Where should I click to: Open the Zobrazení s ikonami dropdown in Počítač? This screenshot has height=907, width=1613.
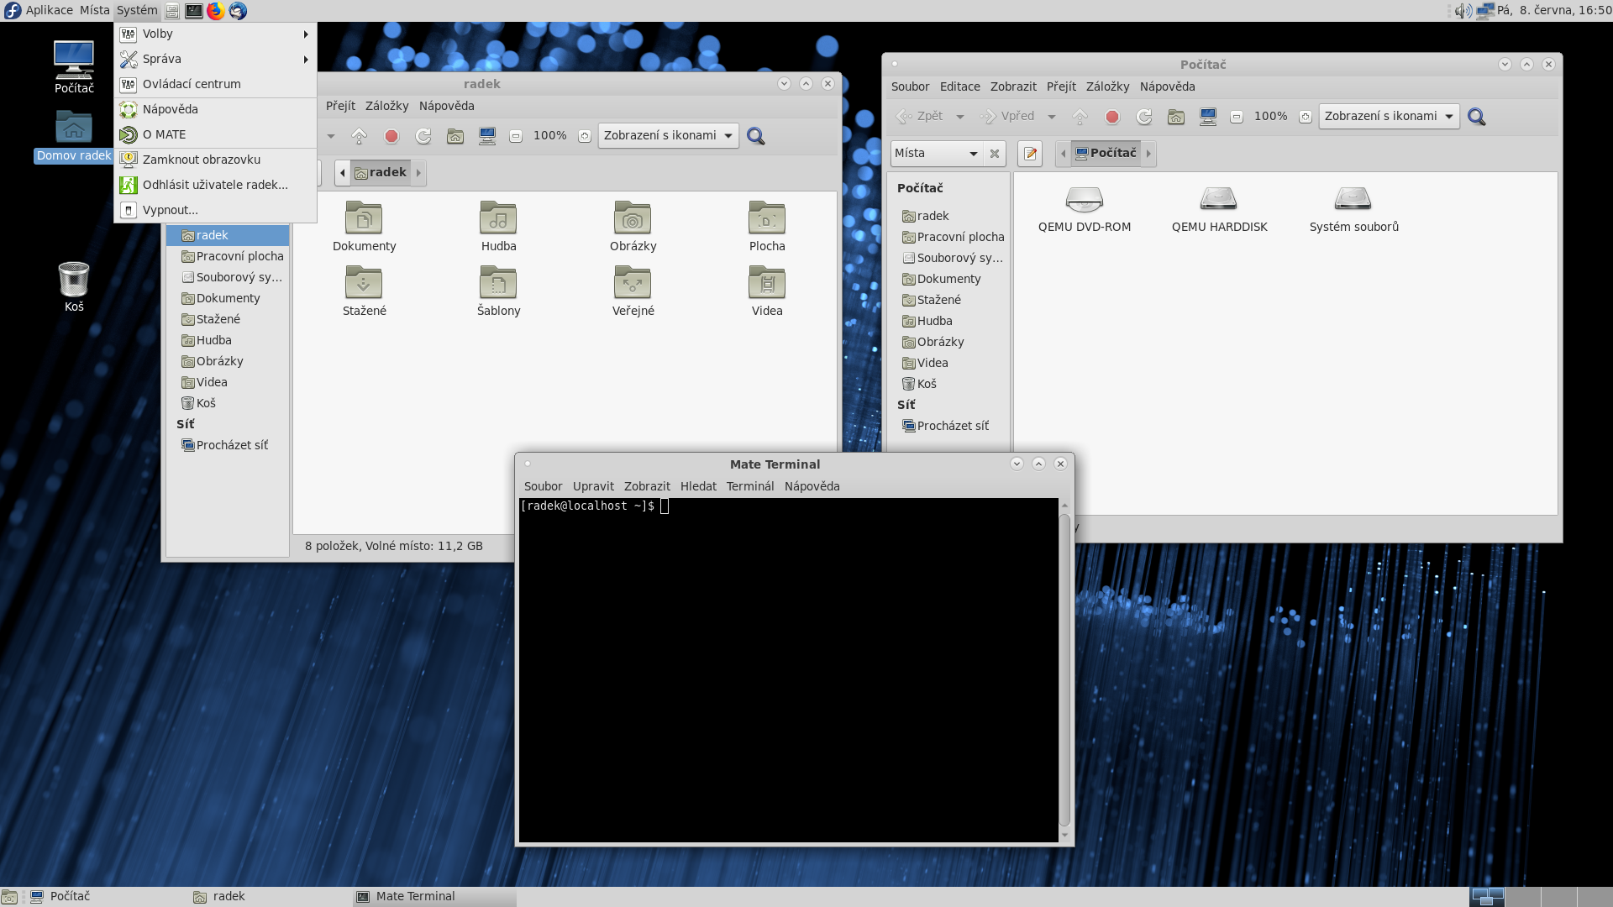tap(1389, 117)
